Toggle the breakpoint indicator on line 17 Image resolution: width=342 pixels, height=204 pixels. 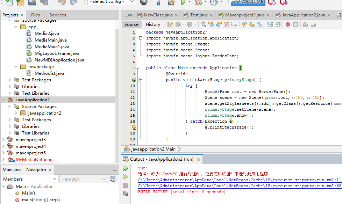(x=130, y=127)
